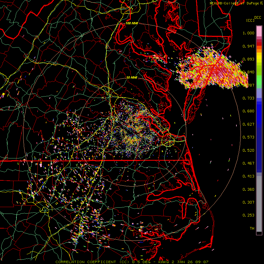Image resolution: width=264 pixels, height=264 pixels.
Task: Click the TH threshold label
Action: pos(252,229)
